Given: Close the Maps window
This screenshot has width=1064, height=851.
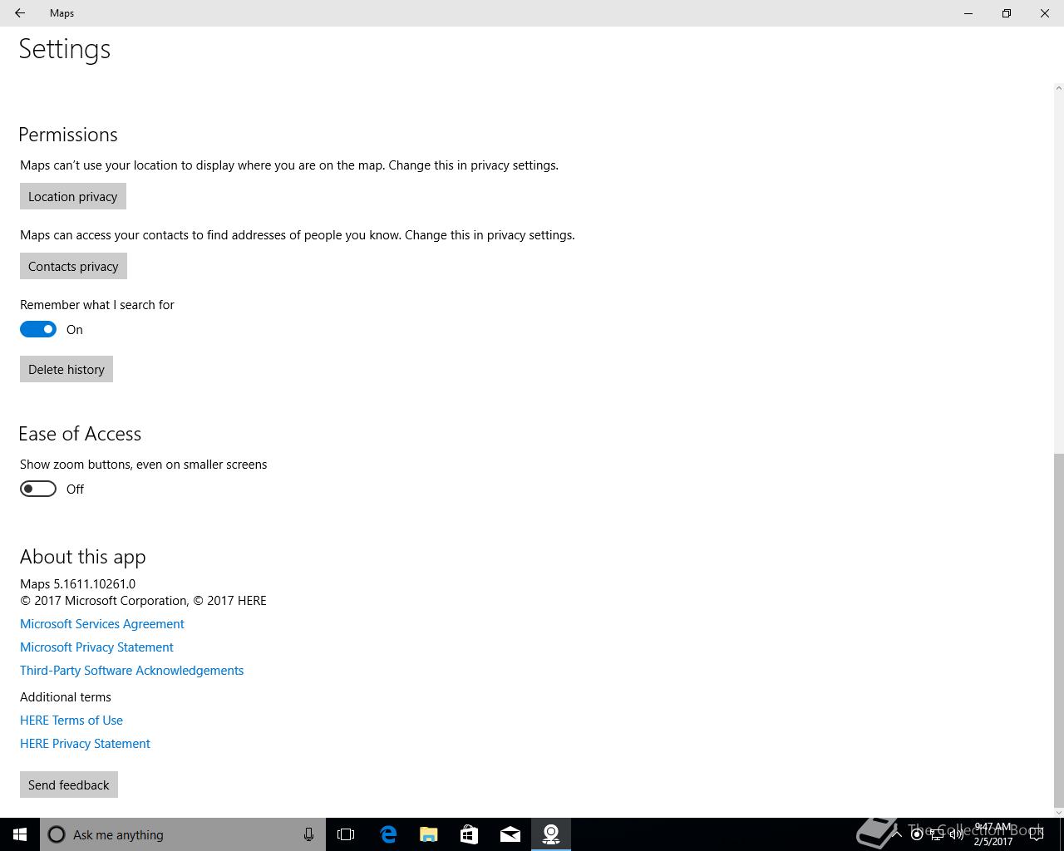Looking at the screenshot, I should (x=1045, y=13).
